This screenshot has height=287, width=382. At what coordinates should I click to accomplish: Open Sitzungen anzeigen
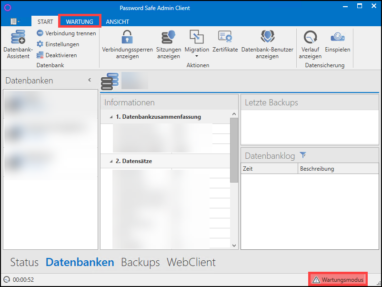169,44
